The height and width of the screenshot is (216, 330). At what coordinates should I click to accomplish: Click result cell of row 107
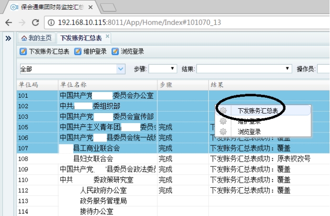pos(269,148)
